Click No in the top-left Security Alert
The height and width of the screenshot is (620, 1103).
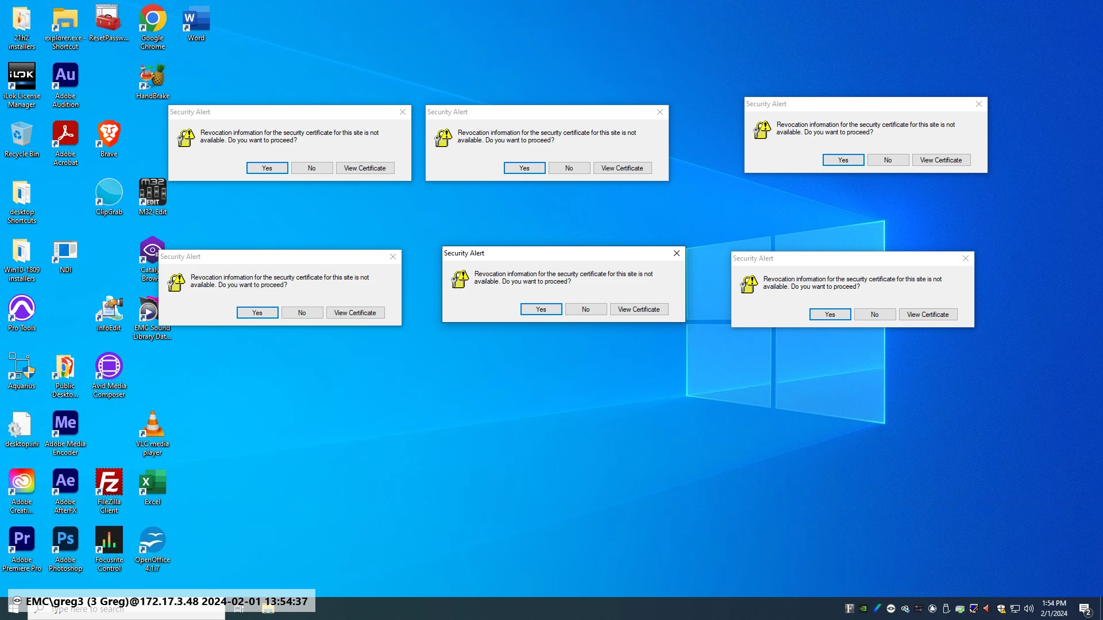pyautogui.click(x=311, y=168)
